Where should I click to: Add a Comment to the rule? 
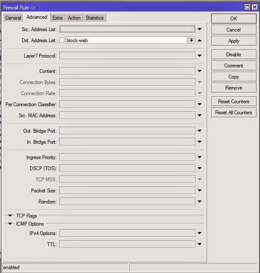(x=234, y=66)
